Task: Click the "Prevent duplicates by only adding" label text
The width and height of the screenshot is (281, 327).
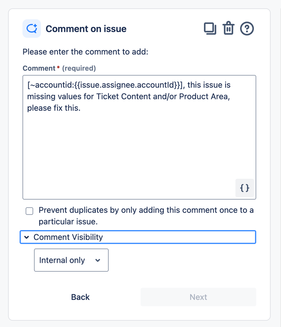Action: pyautogui.click(x=88, y=210)
